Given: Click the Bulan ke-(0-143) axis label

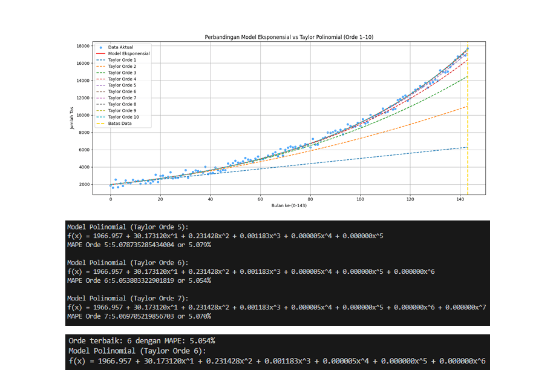Looking at the screenshot, I should tap(289, 205).
